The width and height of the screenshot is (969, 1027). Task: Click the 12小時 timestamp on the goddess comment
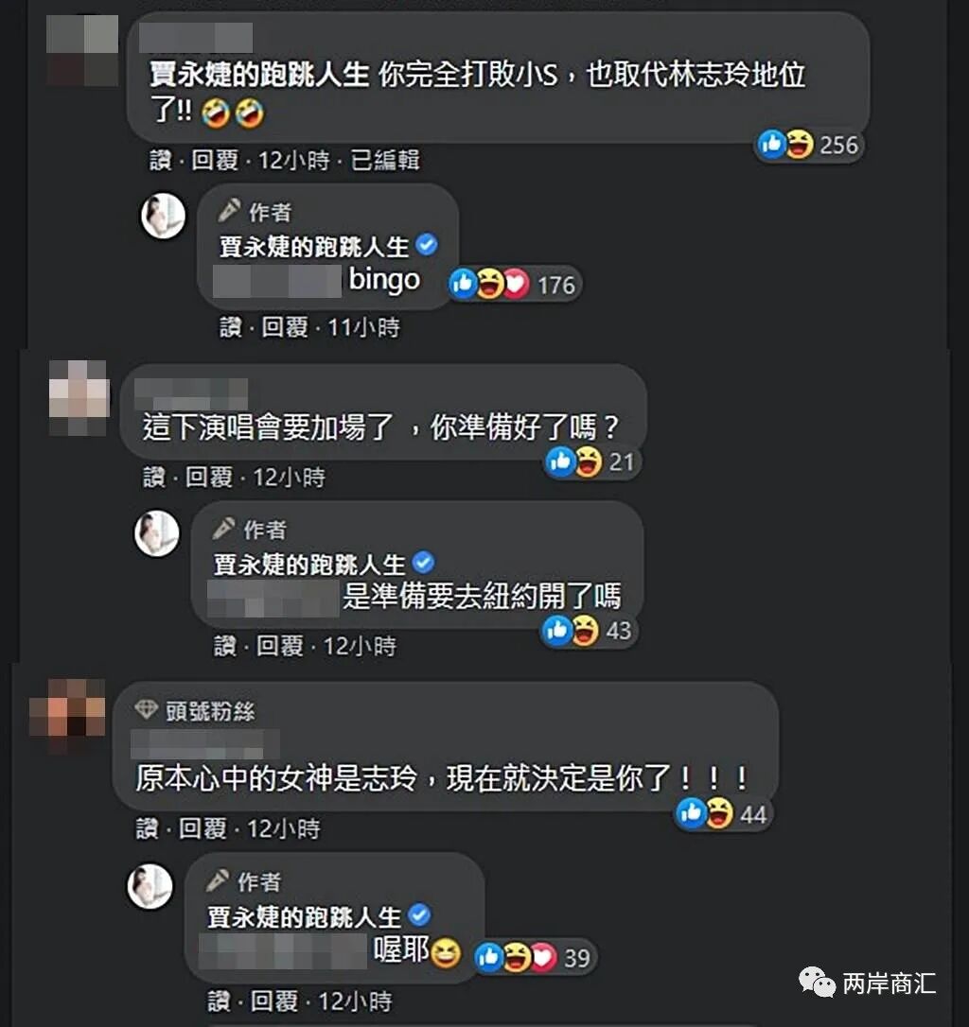point(283,829)
